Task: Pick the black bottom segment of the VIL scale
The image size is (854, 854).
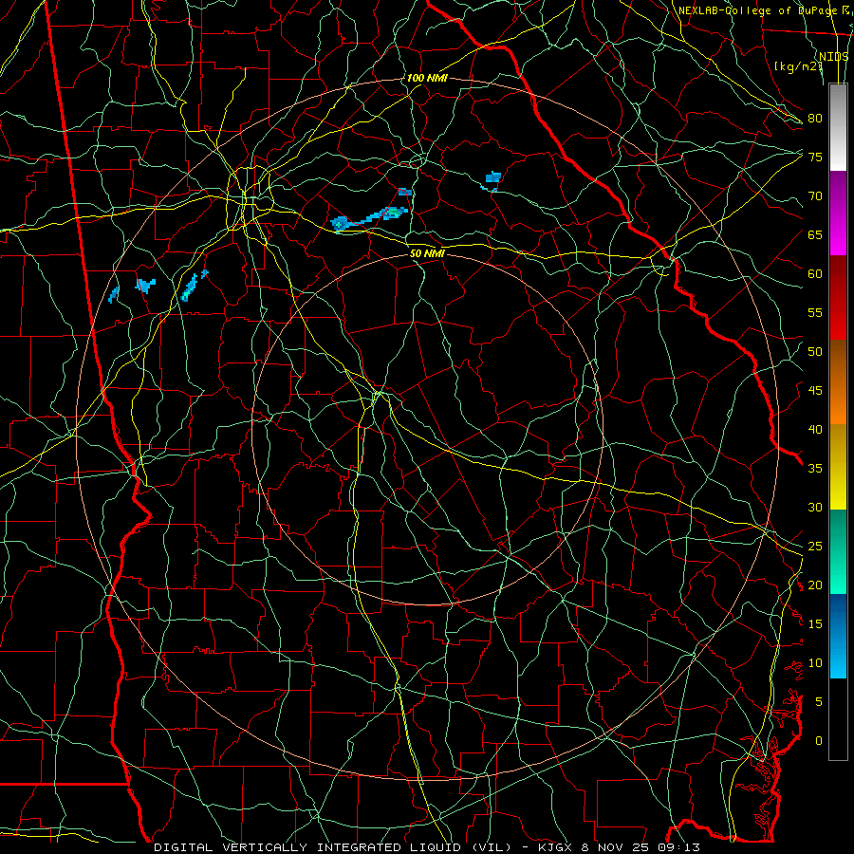Action: [838, 719]
